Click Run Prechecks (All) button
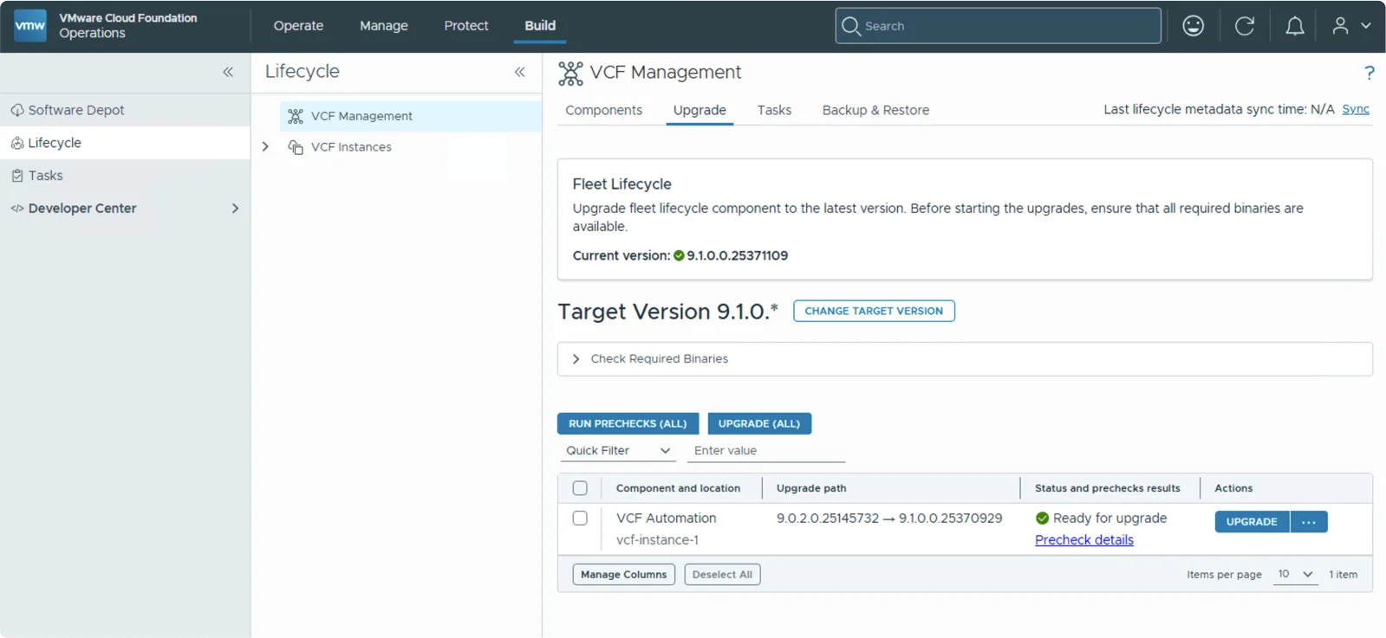The height and width of the screenshot is (638, 1386). pos(628,423)
